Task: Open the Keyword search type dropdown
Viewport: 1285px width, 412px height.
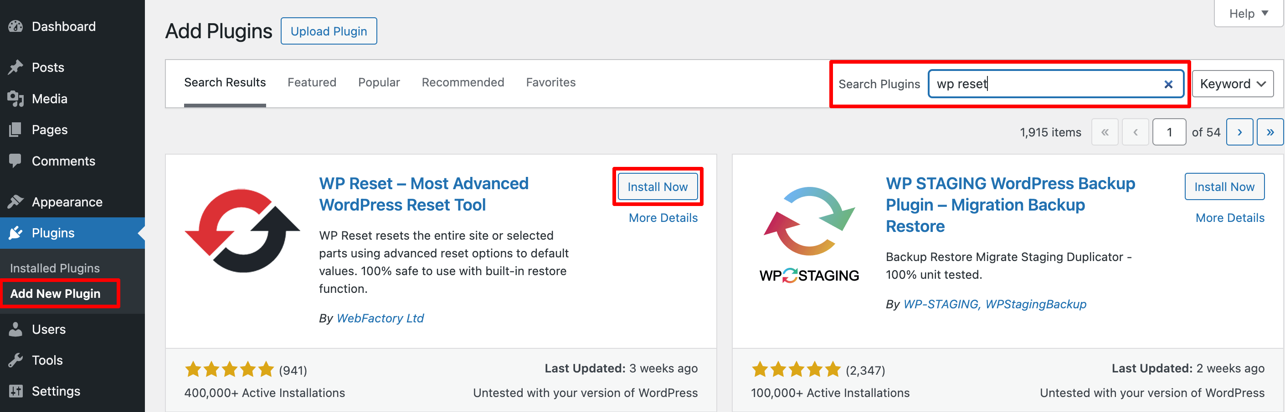Action: point(1232,84)
